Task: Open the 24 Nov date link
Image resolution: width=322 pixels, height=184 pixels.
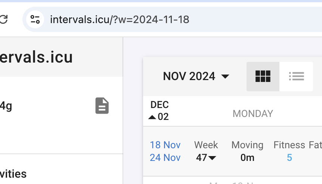Action: 165,158
